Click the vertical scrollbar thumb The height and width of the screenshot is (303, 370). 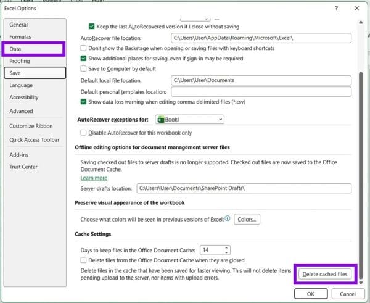click(361, 175)
